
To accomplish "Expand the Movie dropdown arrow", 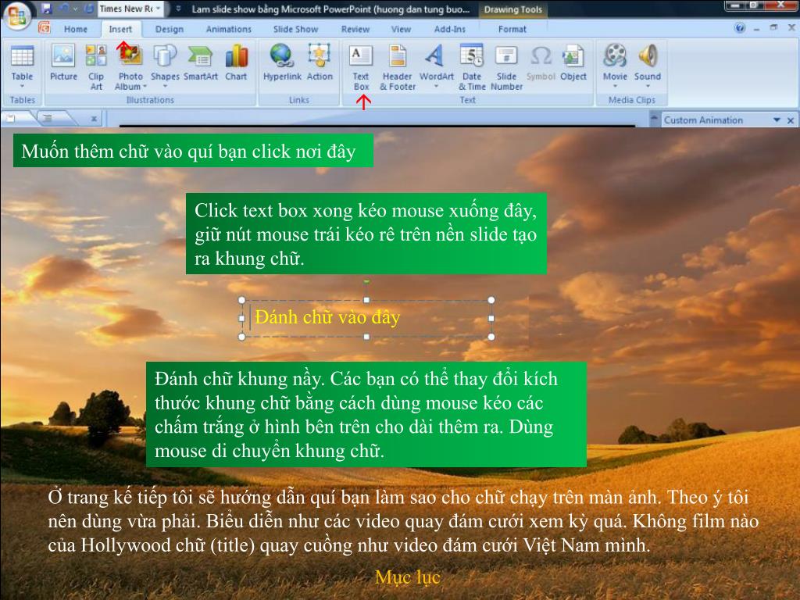I will pos(615,86).
